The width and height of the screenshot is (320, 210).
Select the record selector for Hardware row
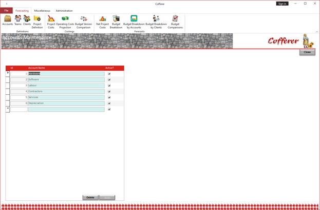click(8, 74)
